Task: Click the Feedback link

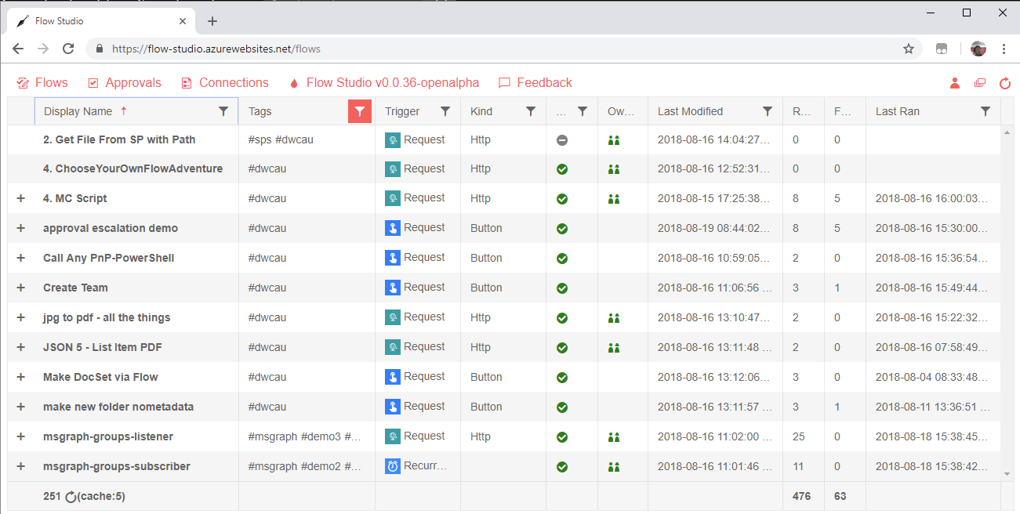Action: pyautogui.click(x=535, y=83)
